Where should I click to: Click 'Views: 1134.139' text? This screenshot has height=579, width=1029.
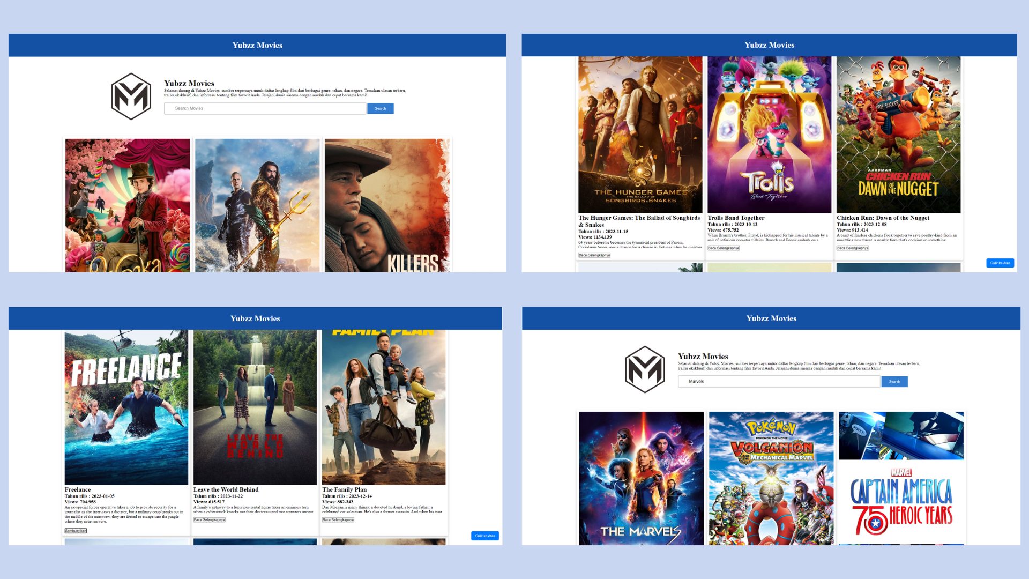(595, 237)
